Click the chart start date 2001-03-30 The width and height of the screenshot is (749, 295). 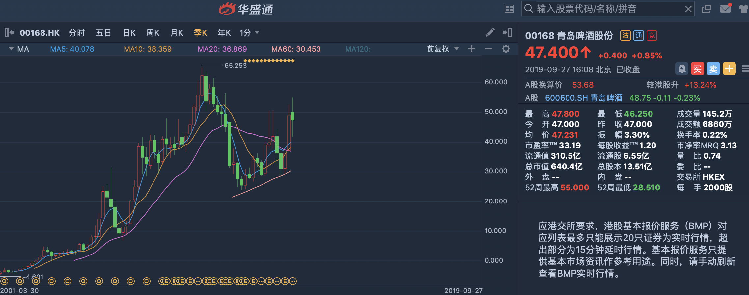[x=19, y=291]
